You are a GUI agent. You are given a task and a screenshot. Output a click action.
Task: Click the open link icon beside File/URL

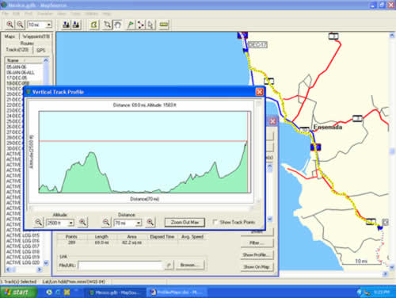coord(169,265)
